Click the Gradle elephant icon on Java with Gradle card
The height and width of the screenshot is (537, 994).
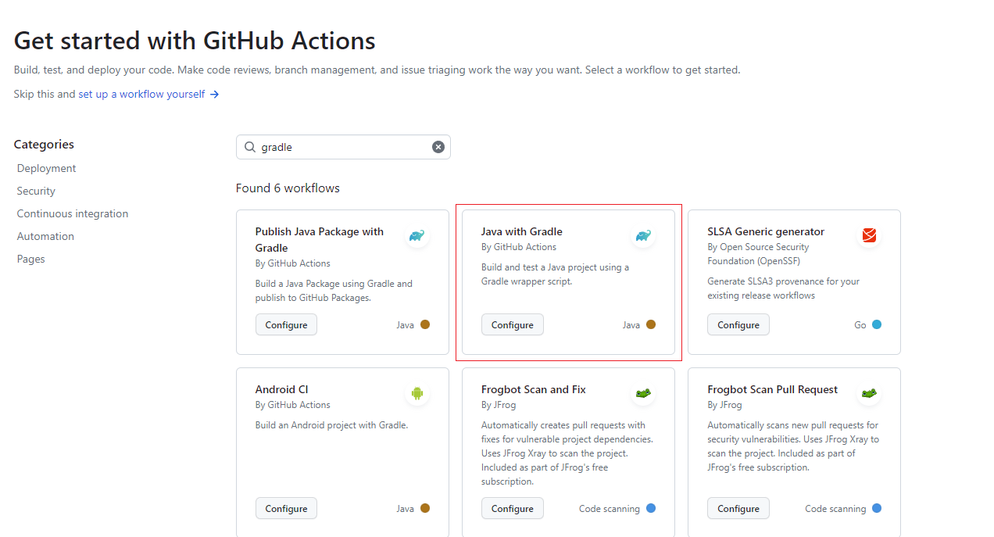click(x=643, y=235)
